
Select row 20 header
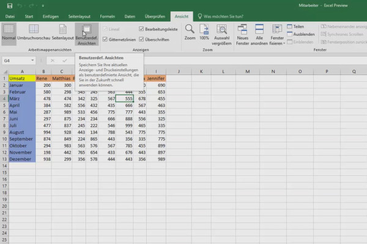[4, 206]
